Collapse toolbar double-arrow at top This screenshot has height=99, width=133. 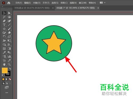tap(2, 7)
